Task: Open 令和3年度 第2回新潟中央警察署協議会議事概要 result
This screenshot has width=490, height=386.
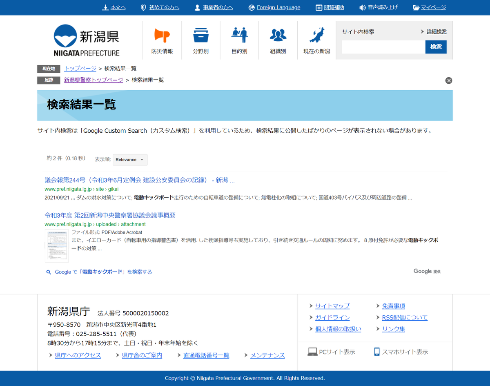Action: pos(110,215)
